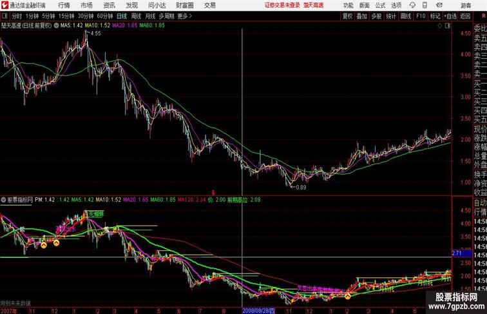Screen dimensions: 487x314
Task: Click the 自动 label in right panel
Action: coord(480,203)
